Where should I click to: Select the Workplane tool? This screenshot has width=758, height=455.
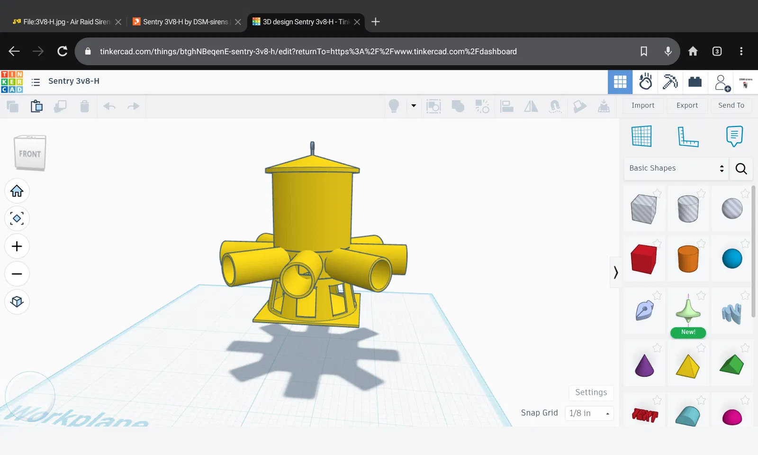(x=641, y=136)
